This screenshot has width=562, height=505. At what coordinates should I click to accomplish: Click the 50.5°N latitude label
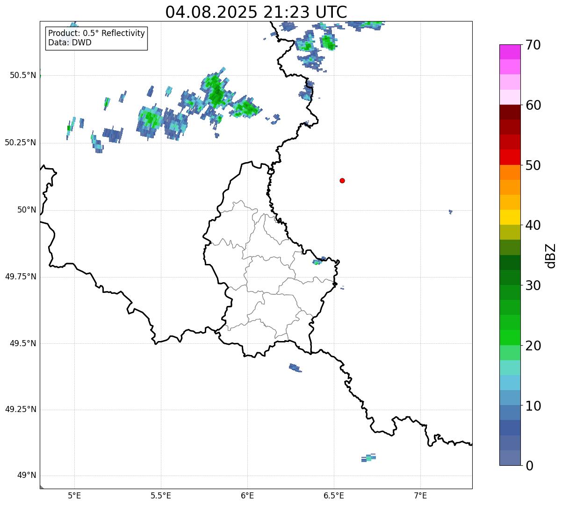[23, 75]
